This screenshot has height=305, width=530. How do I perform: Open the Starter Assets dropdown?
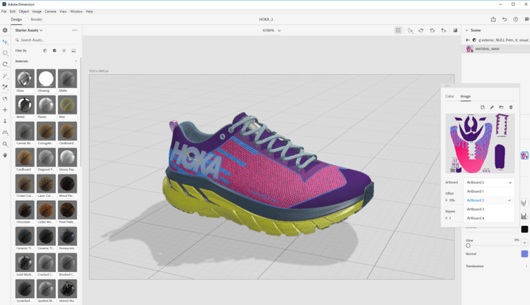tap(30, 30)
